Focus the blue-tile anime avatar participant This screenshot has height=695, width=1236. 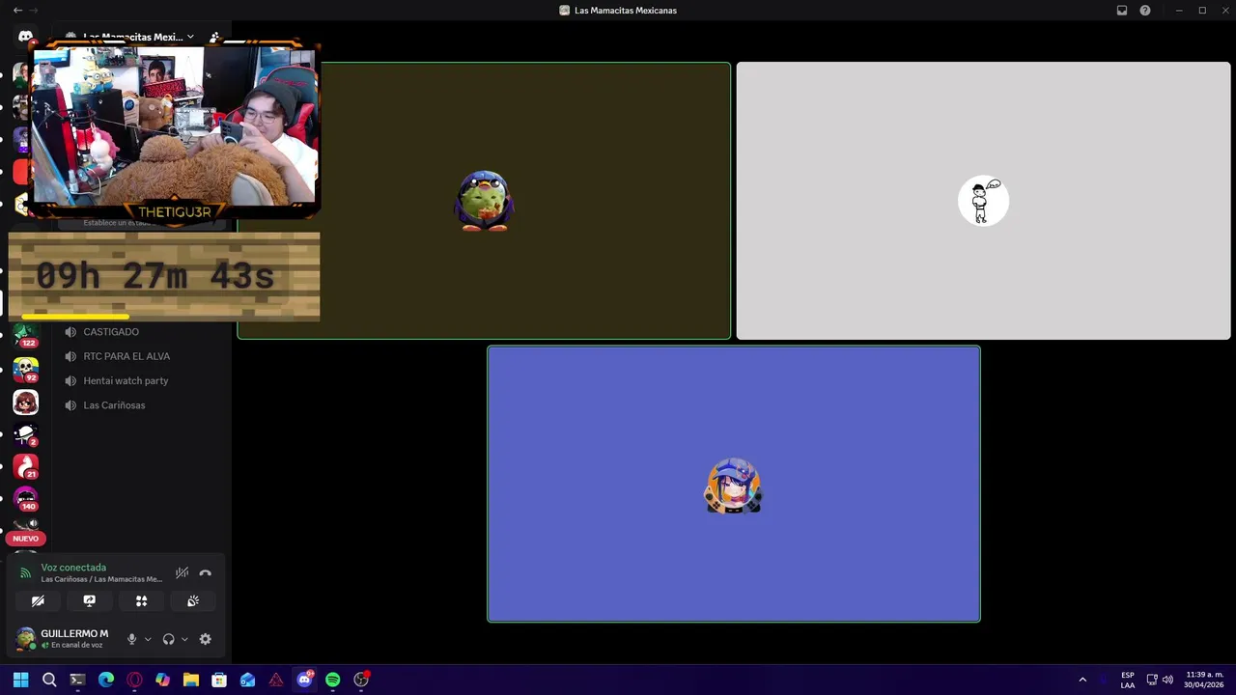coord(734,484)
